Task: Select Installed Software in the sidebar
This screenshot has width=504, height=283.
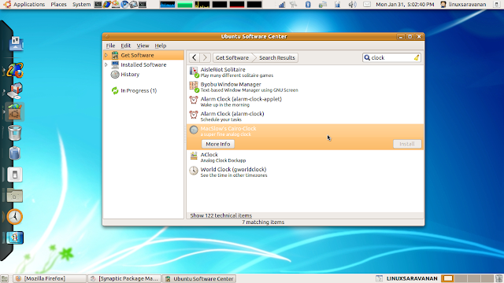Action: 143,64
